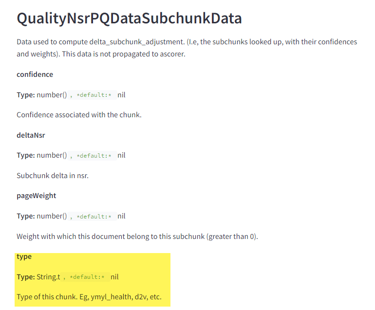Click the default code snippet under pageWeight
The height and width of the screenshot is (310, 375).
click(x=92, y=216)
